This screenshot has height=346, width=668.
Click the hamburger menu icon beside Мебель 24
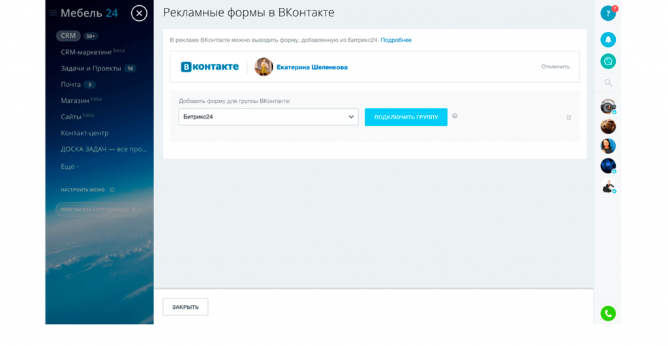coord(53,13)
